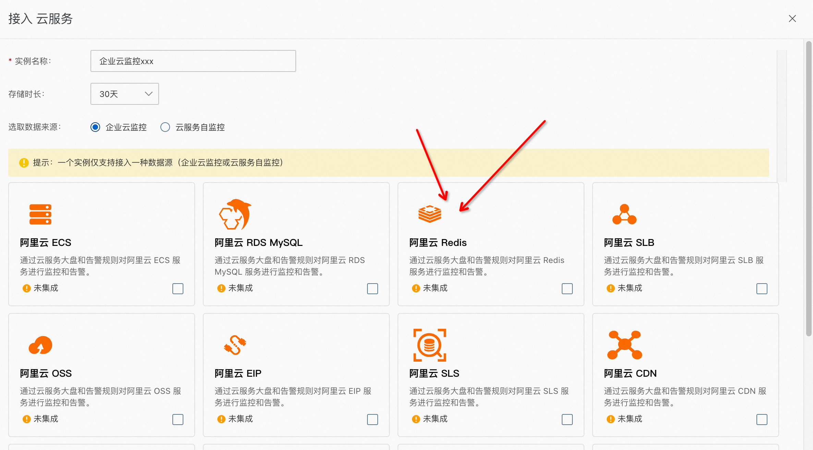This screenshot has width=813, height=450.
Task: Check the 阿里云 RDS MySQL checkbox
Action: coord(373,289)
